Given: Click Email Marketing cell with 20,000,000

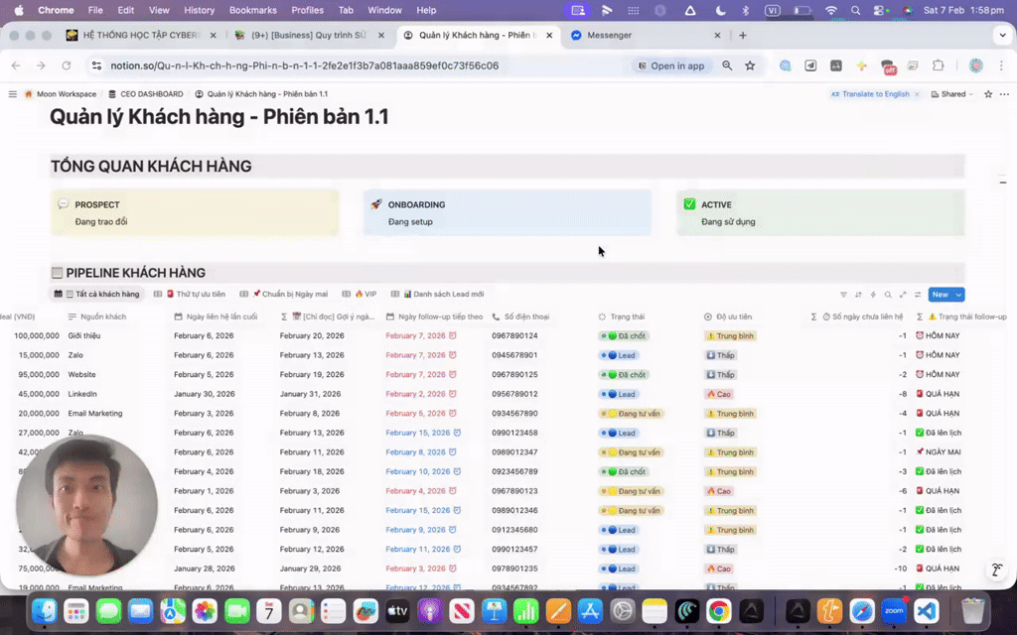Looking at the screenshot, I should [x=94, y=414].
